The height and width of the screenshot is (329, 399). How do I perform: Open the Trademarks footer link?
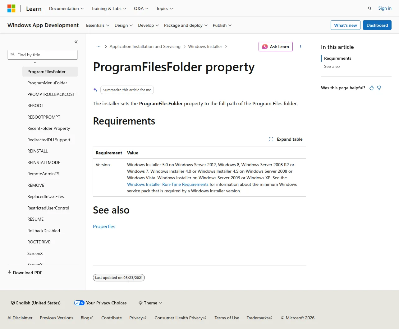[x=259, y=318]
